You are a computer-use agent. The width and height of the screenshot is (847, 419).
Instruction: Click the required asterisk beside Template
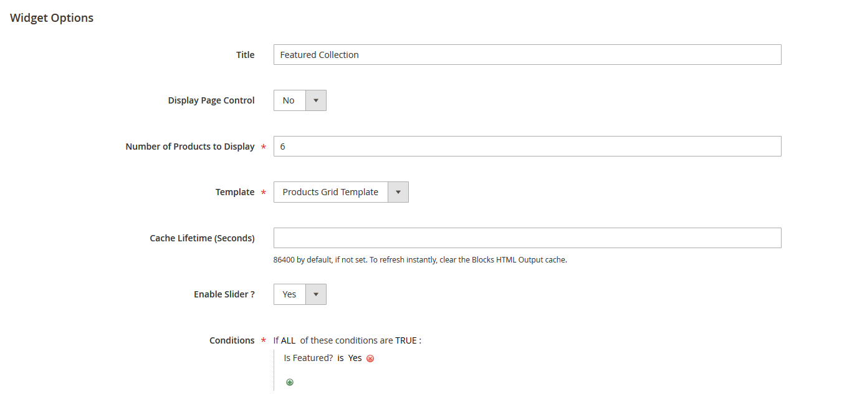coord(262,192)
